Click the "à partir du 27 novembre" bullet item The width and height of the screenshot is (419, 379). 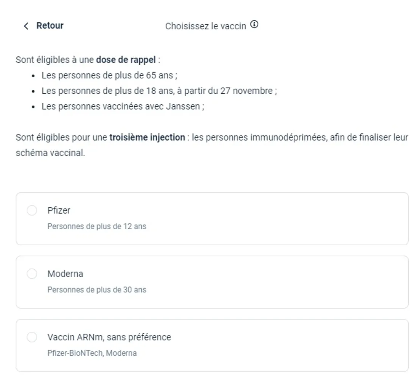click(158, 91)
